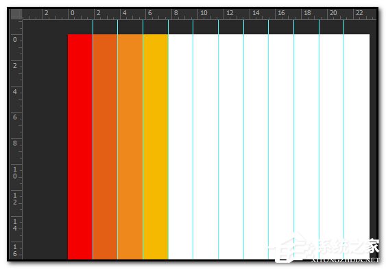The height and width of the screenshot is (269, 386).
Task: Open the XITONGZHIJIA.NET watermark link
Action: [345, 260]
